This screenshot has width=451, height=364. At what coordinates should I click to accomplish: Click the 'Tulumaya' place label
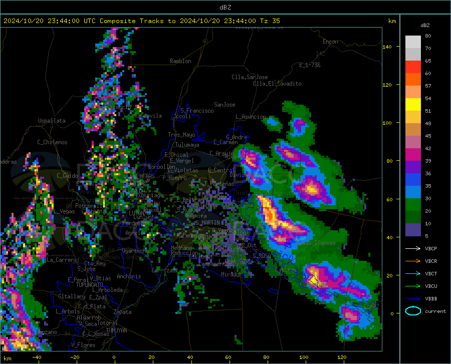(187, 145)
